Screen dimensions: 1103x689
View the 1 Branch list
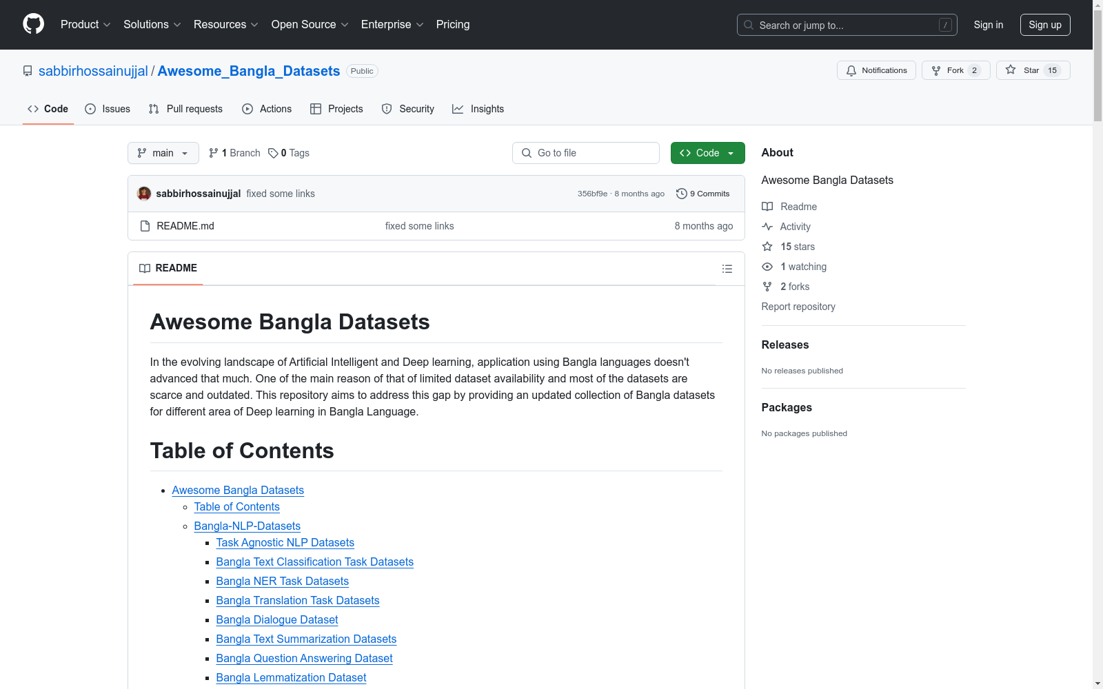click(234, 153)
